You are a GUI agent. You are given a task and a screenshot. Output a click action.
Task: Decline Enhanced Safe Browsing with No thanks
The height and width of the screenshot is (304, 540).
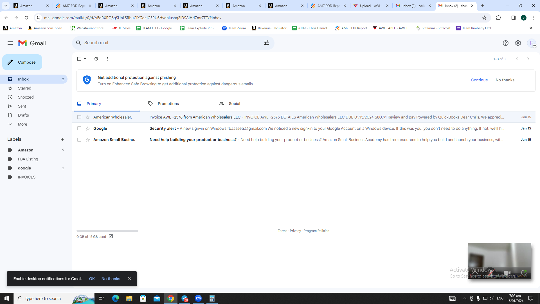[505, 80]
